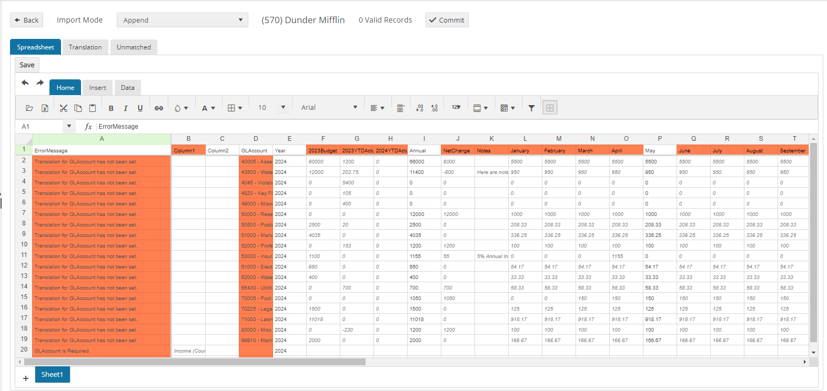Click the copy icon in toolbar
827x391 pixels.
[x=78, y=108]
